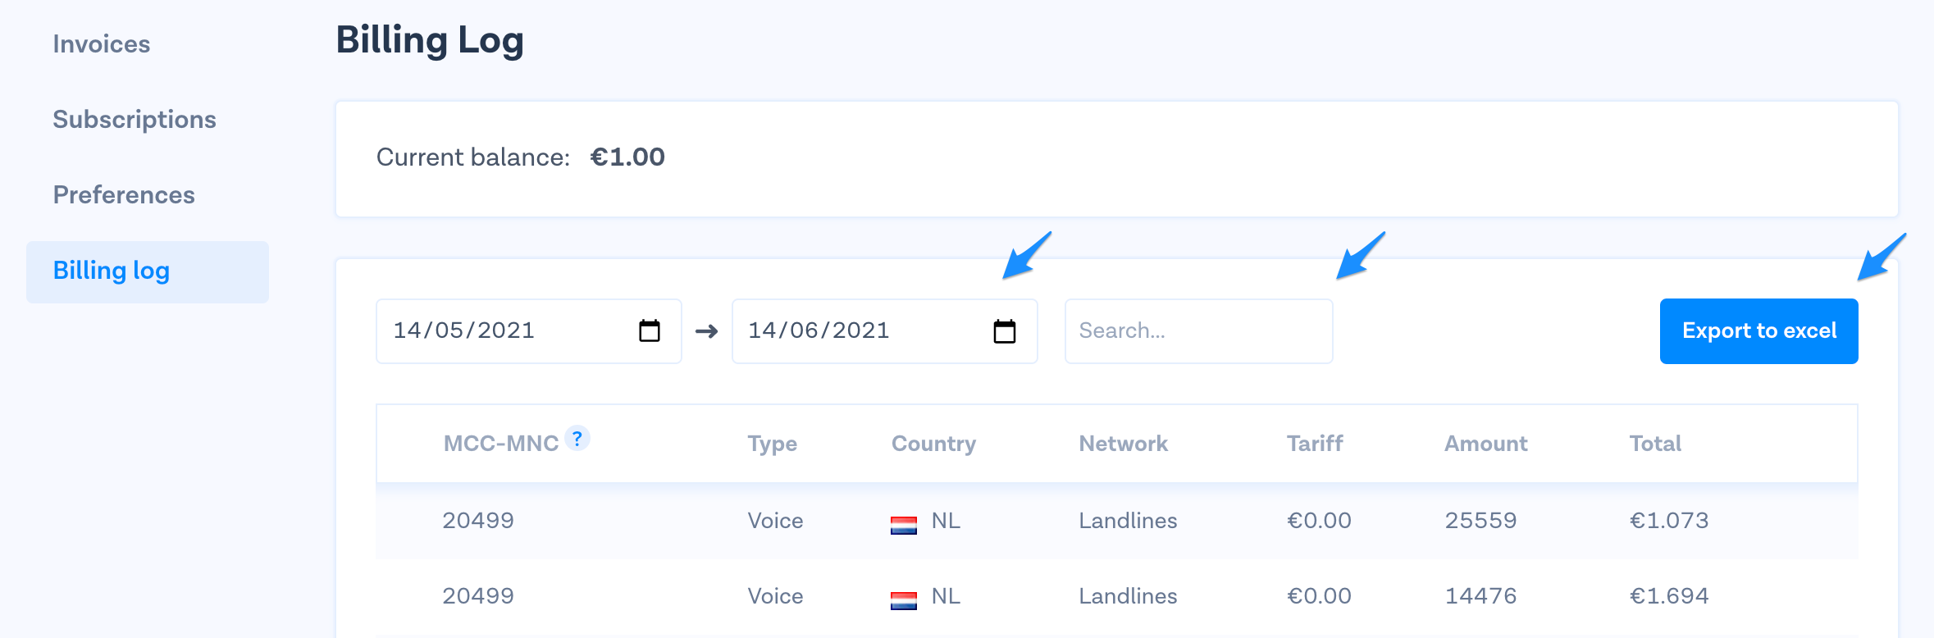Image resolution: width=1934 pixels, height=638 pixels.
Task: Open the Invoices section
Action: point(102,44)
